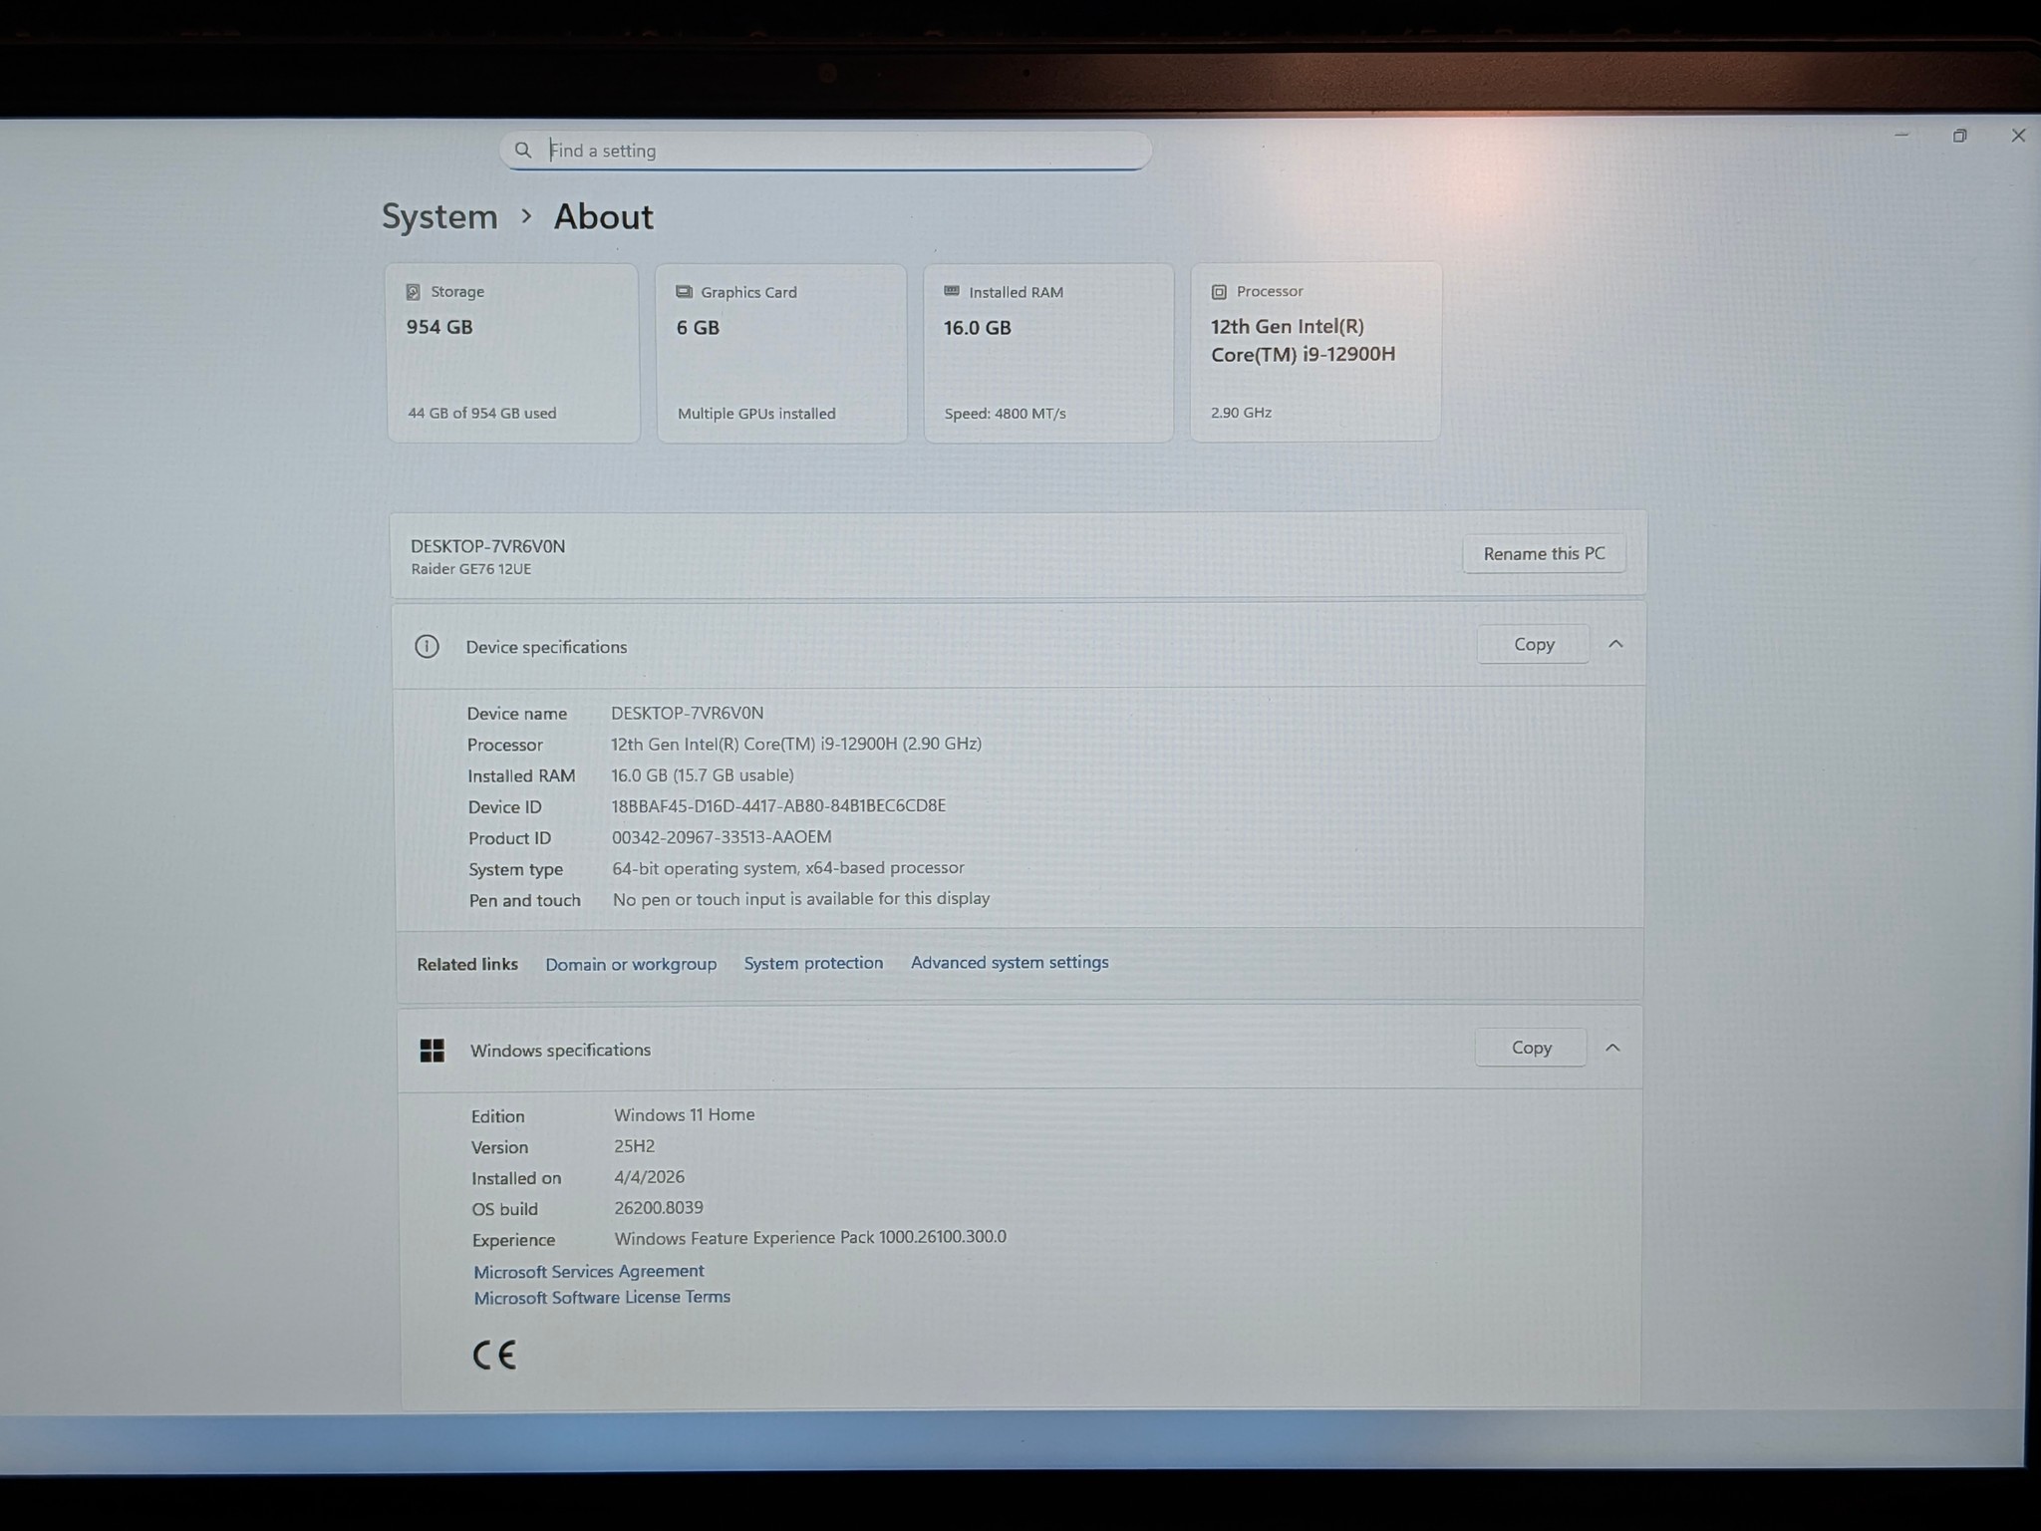
Task: Open Microsoft Software License Terms link
Action: pos(602,1297)
